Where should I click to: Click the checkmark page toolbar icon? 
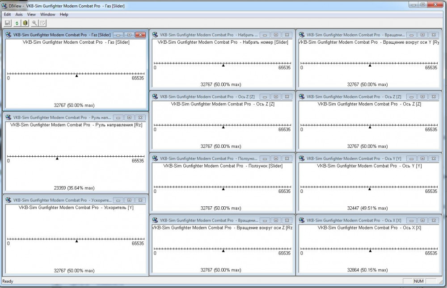[x=42, y=23]
